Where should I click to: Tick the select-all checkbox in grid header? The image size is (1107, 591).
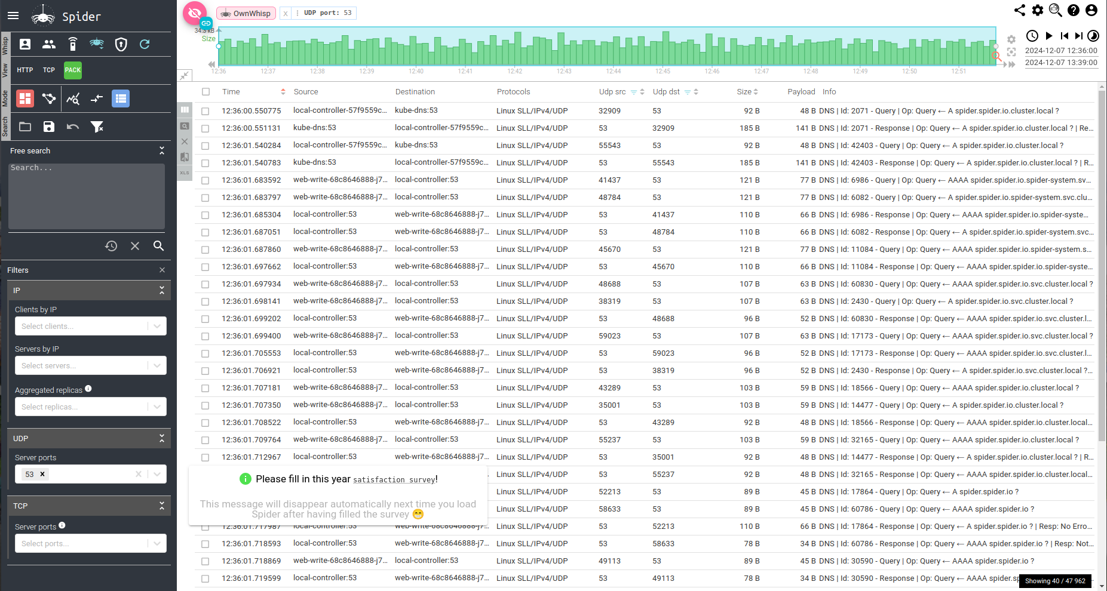pyautogui.click(x=206, y=92)
